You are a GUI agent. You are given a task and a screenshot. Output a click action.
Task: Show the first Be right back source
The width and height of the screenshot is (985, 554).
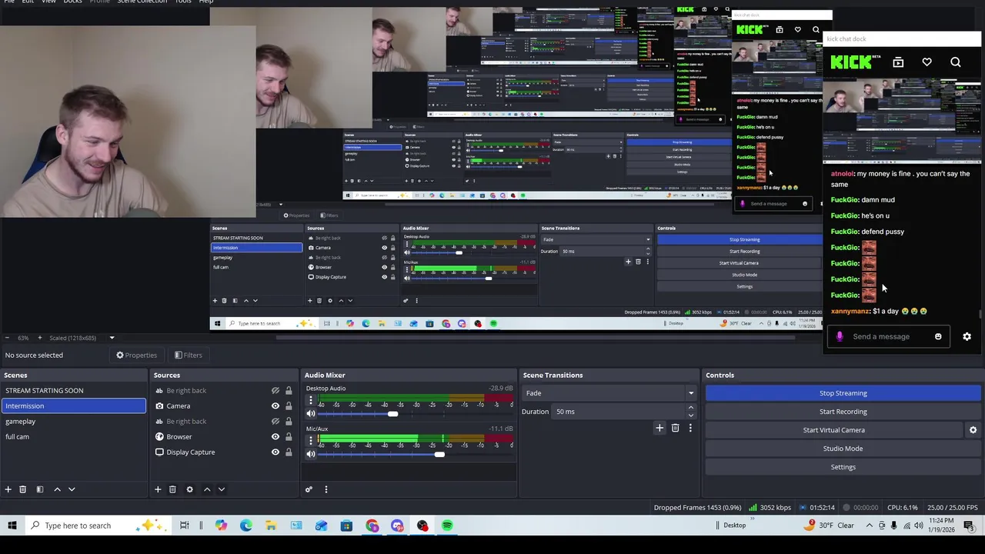point(275,391)
